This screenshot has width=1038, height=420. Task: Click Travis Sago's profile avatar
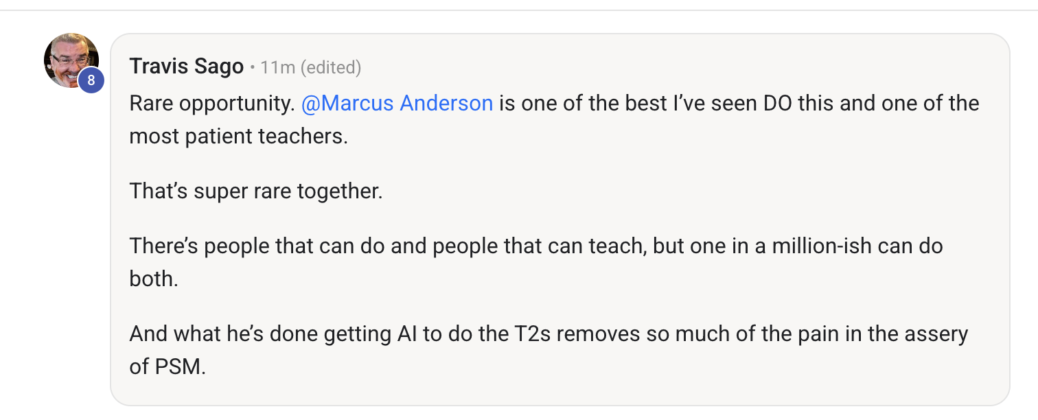click(x=69, y=58)
